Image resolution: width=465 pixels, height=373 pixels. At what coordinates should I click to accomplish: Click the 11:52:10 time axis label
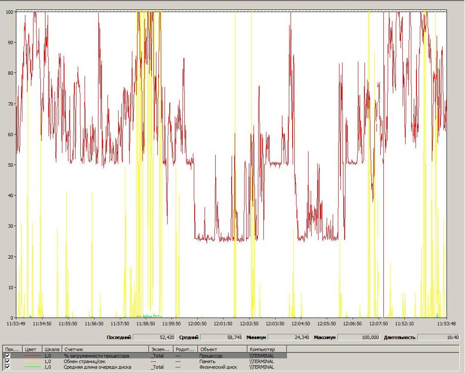(x=404, y=324)
